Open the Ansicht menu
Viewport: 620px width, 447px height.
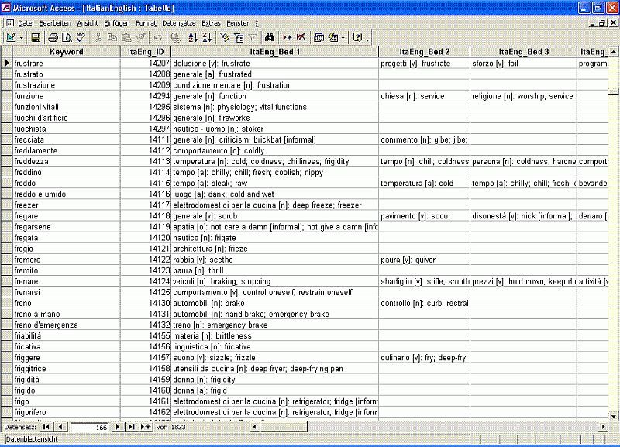[88, 23]
